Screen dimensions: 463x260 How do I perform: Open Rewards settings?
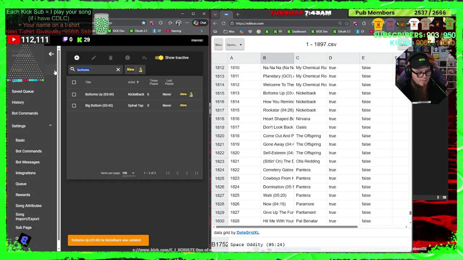coord(23,195)
